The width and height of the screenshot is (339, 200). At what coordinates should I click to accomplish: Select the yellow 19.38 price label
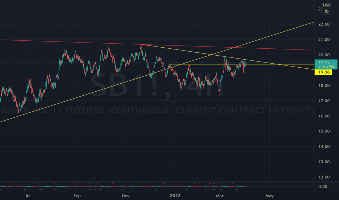[x=323, y=72]
